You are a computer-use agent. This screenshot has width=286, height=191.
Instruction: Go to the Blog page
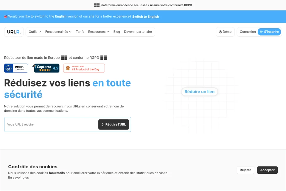[117, 32]
